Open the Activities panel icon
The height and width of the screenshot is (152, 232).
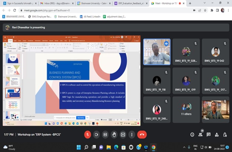217,135
